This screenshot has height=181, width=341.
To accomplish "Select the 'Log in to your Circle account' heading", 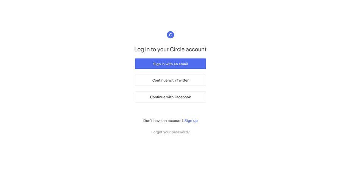I will (x=170, y=50).
